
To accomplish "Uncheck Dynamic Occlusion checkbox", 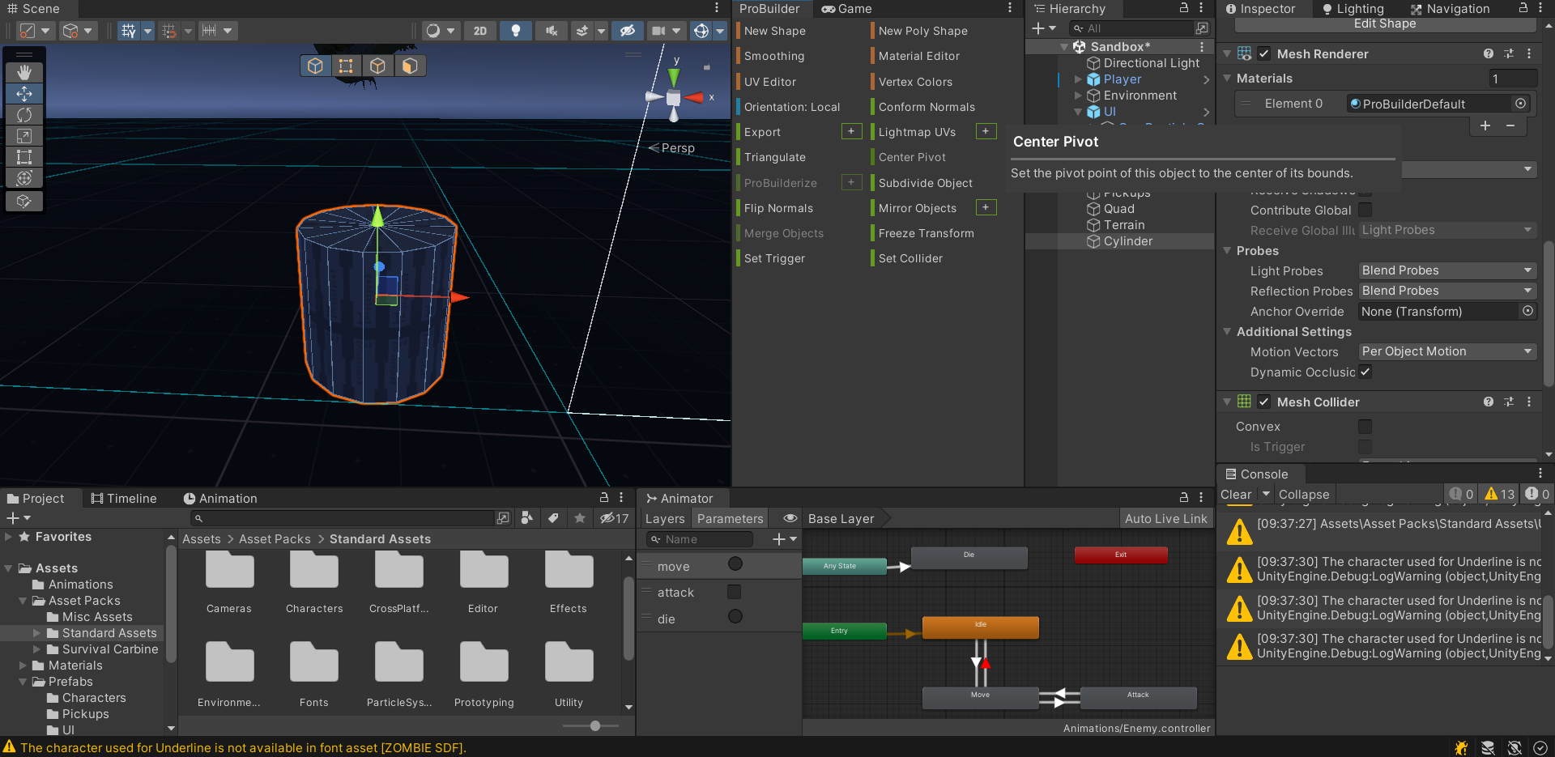I will [1365, 372].
